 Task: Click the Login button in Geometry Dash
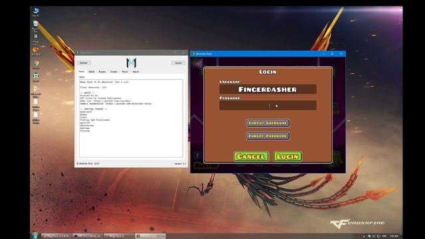click(288, 157)
